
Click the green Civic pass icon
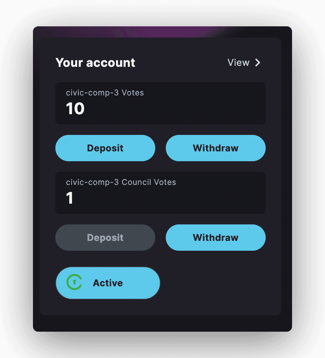74,283
